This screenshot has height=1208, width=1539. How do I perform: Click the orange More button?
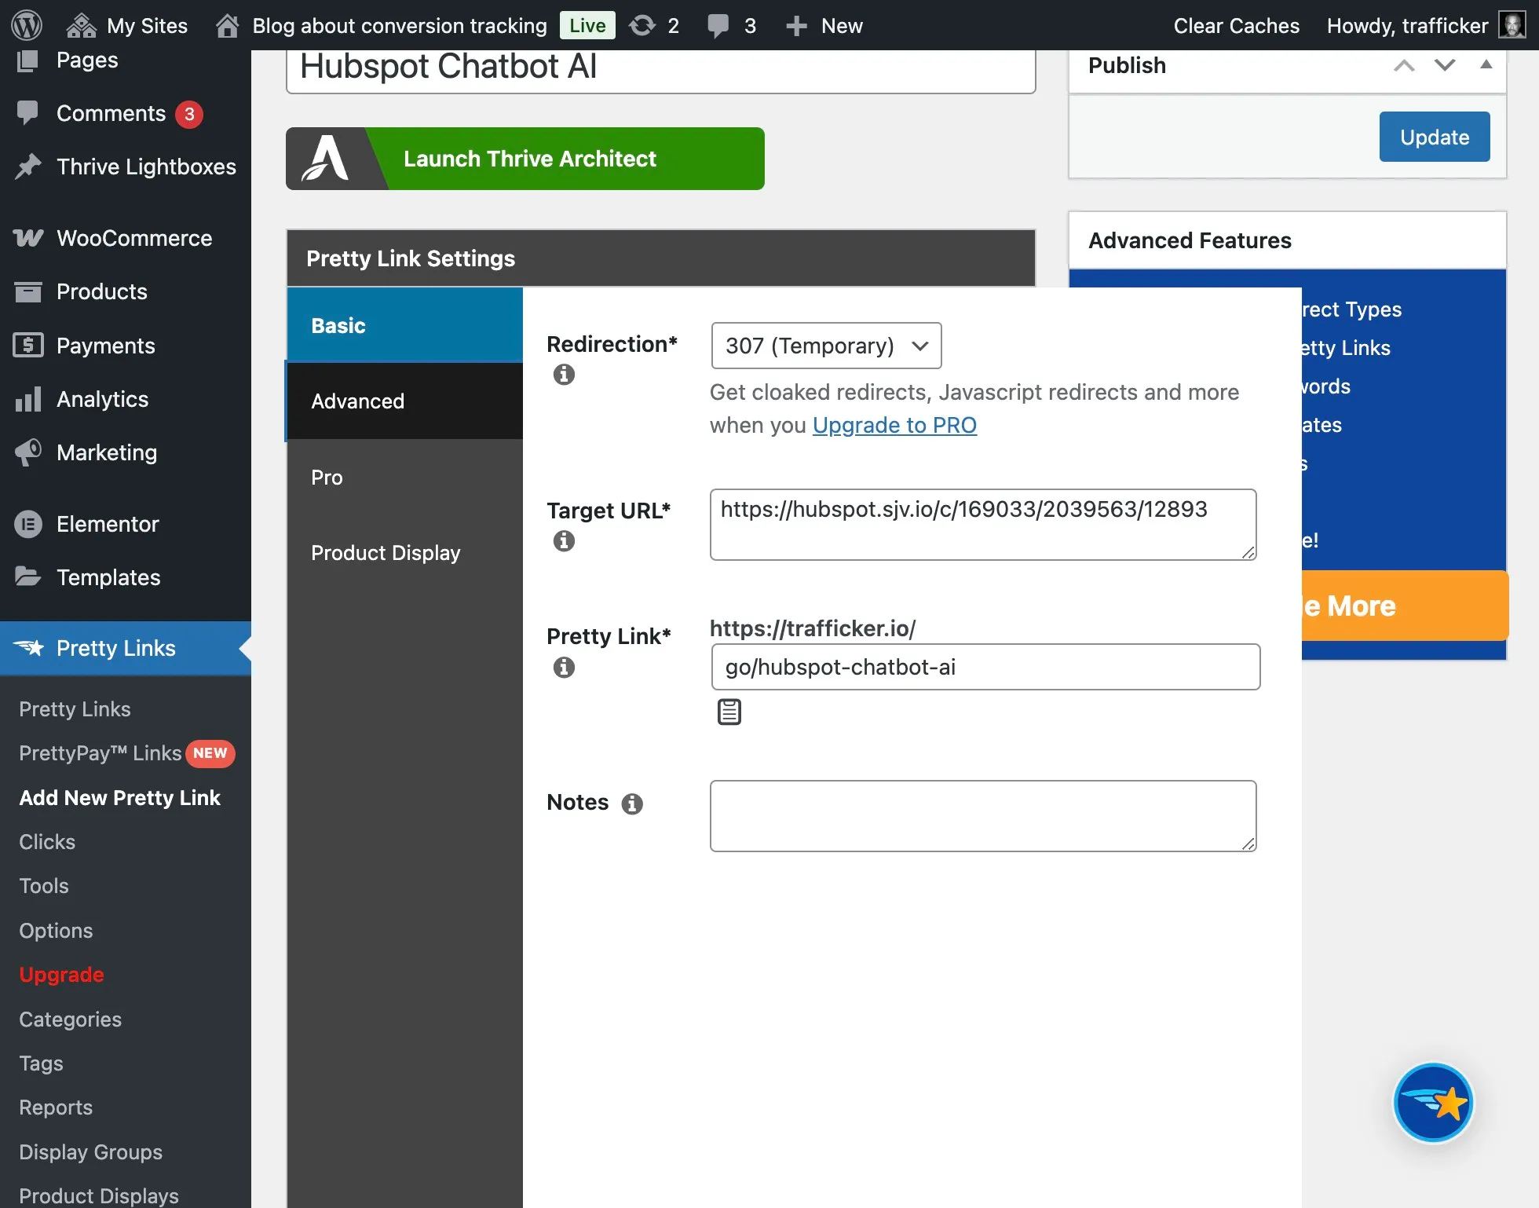pos(1405,606)
